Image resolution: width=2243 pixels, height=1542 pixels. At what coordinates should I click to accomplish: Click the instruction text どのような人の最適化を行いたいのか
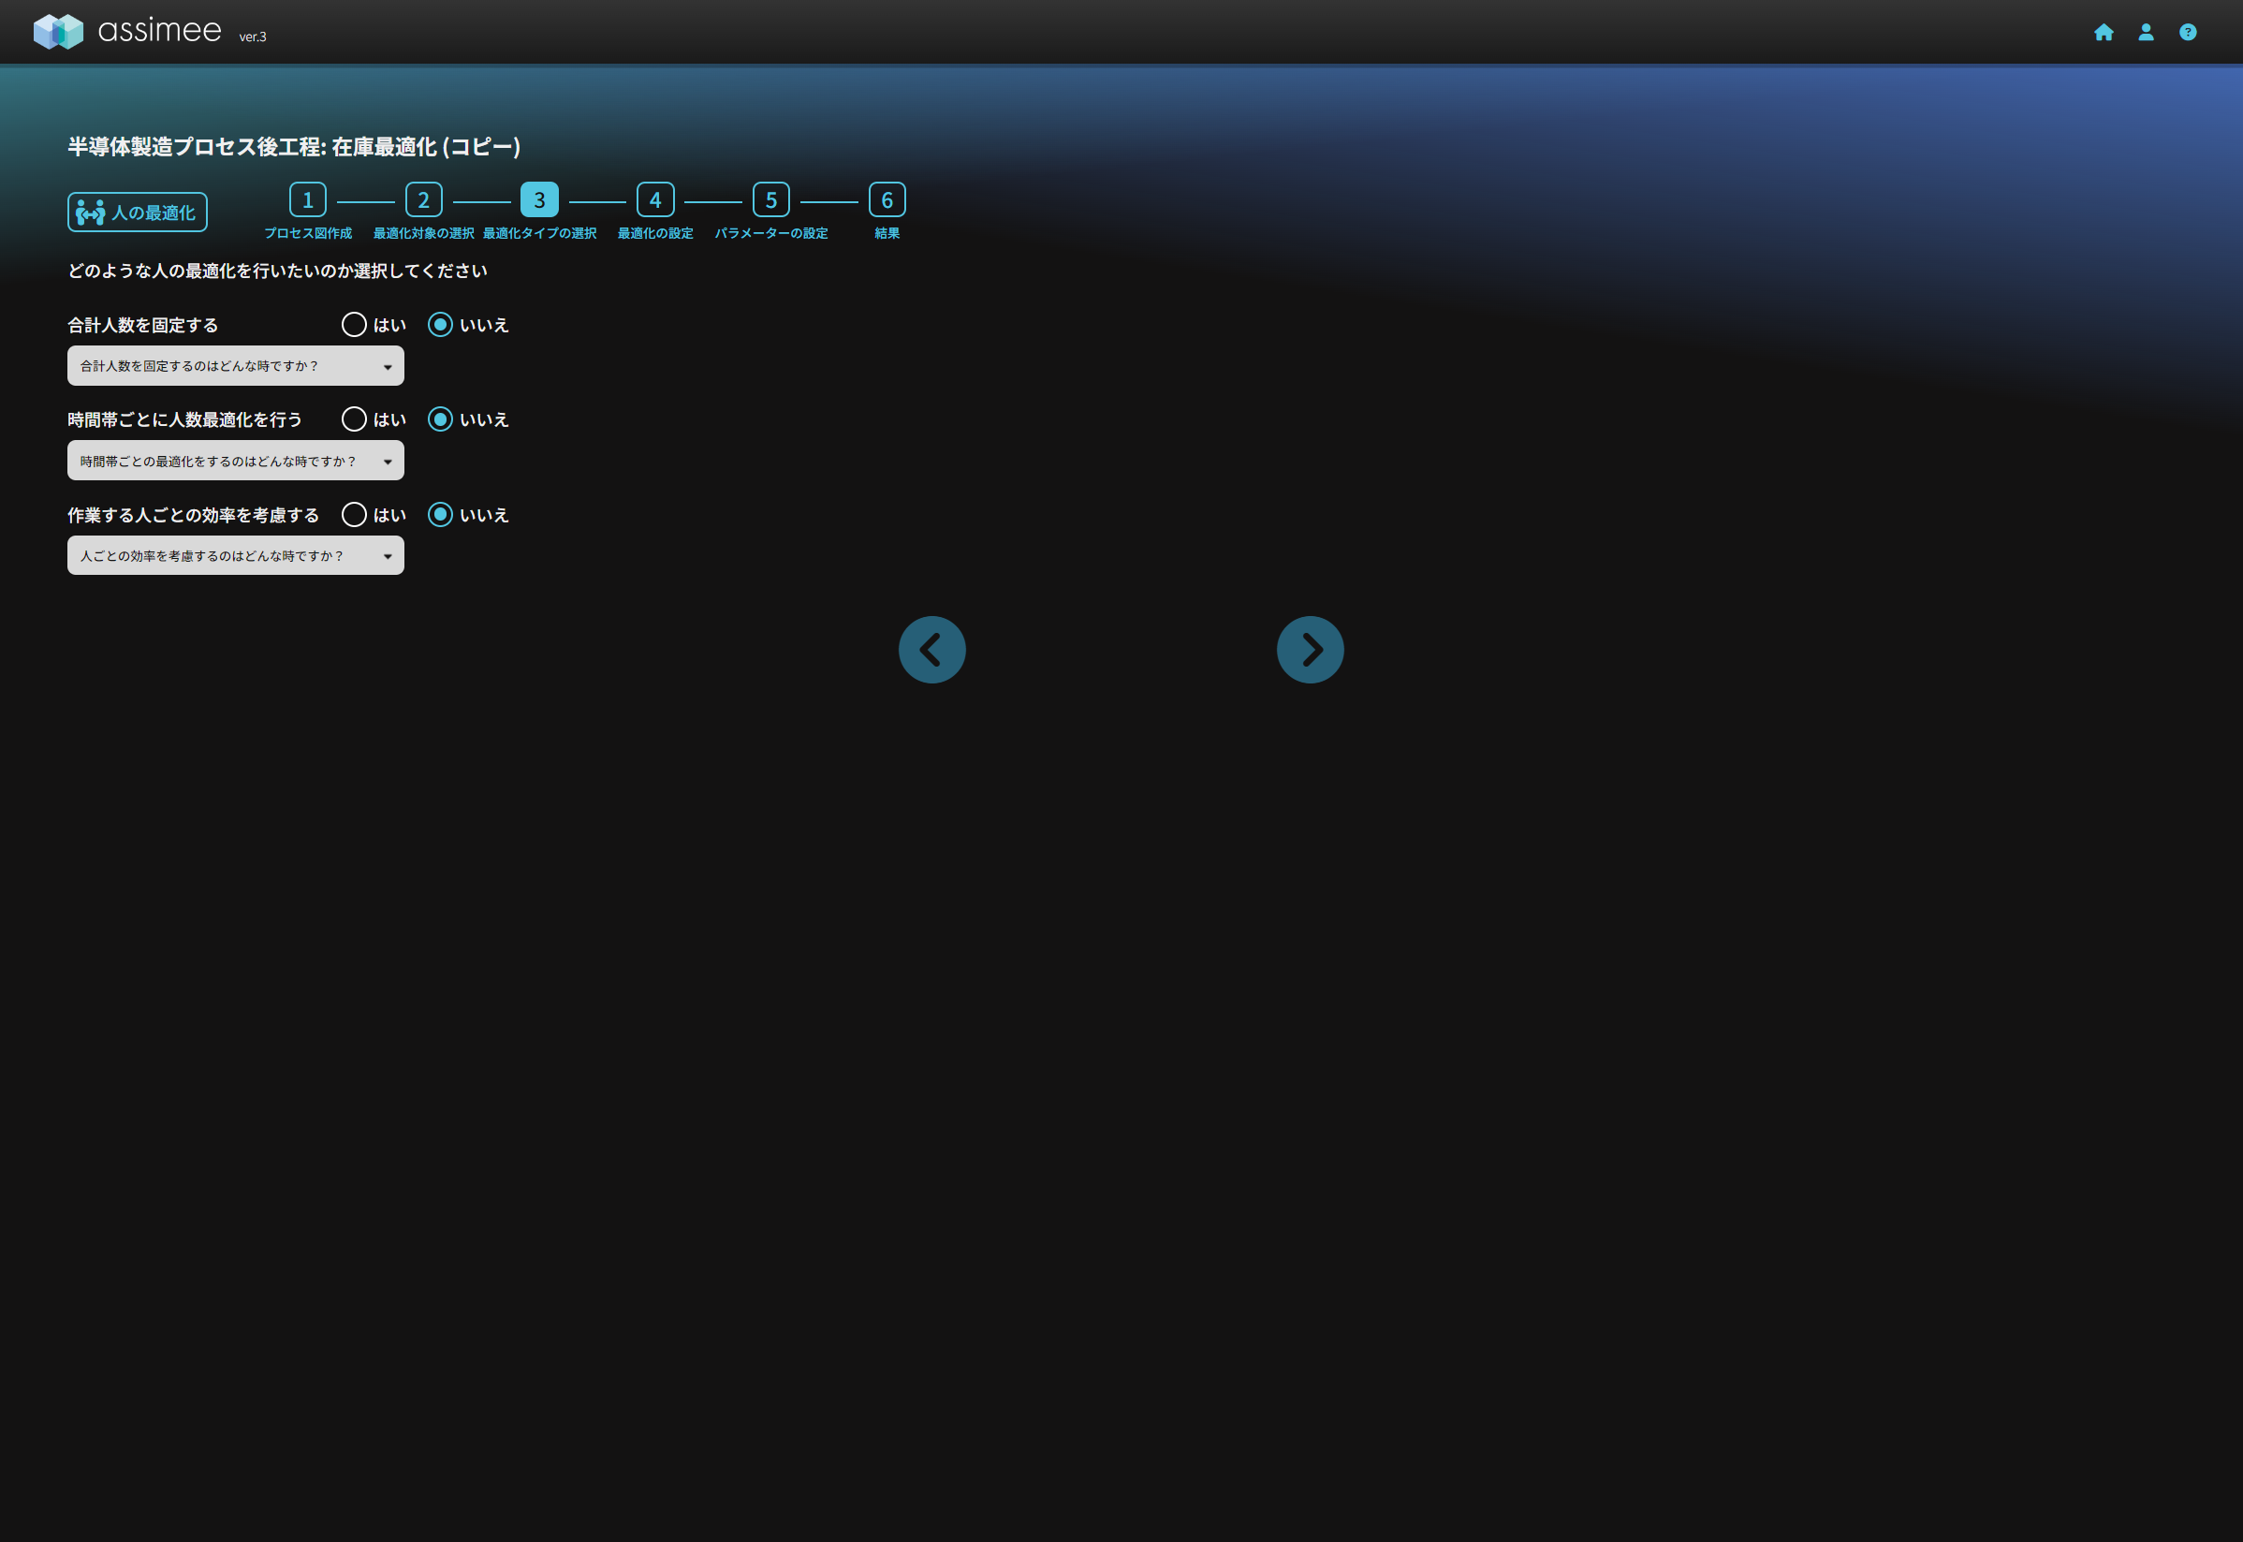pos(277,272)
